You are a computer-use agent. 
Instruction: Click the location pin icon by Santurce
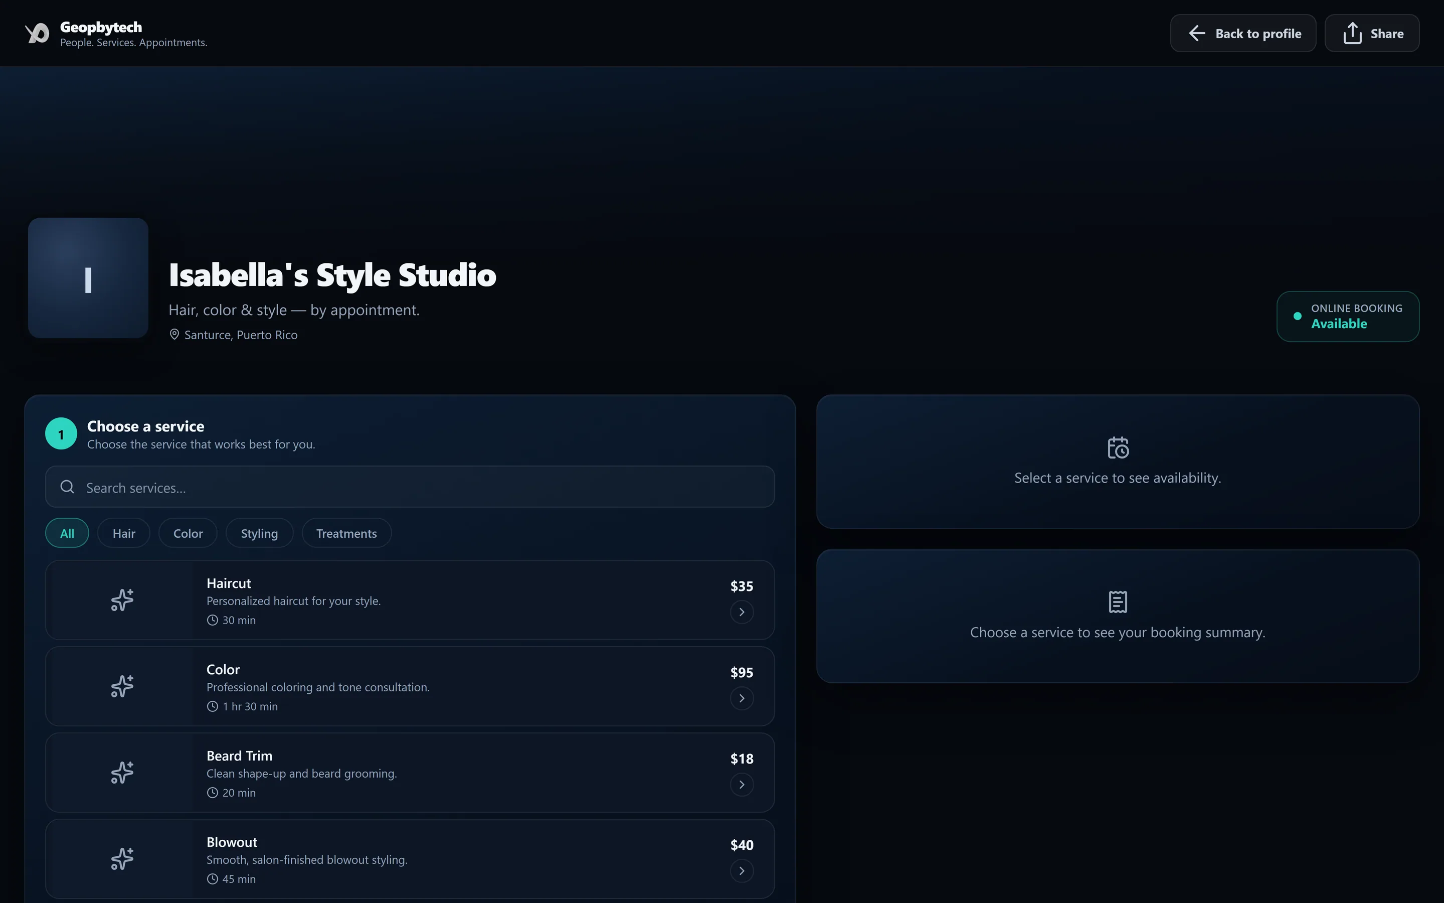[x=174, y=335]
